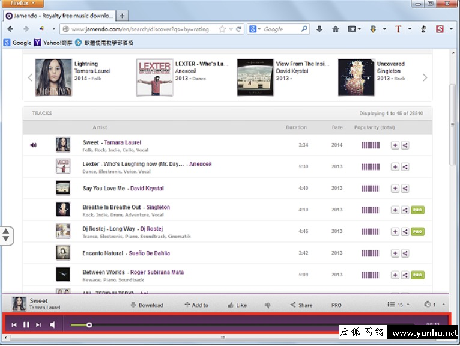Screen dimensions: 460x346
Task: Share the Sweet track row icon
Action: (405, 145)
